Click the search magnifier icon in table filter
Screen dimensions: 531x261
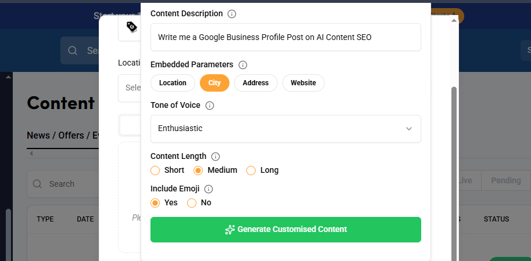click(37, 184)
